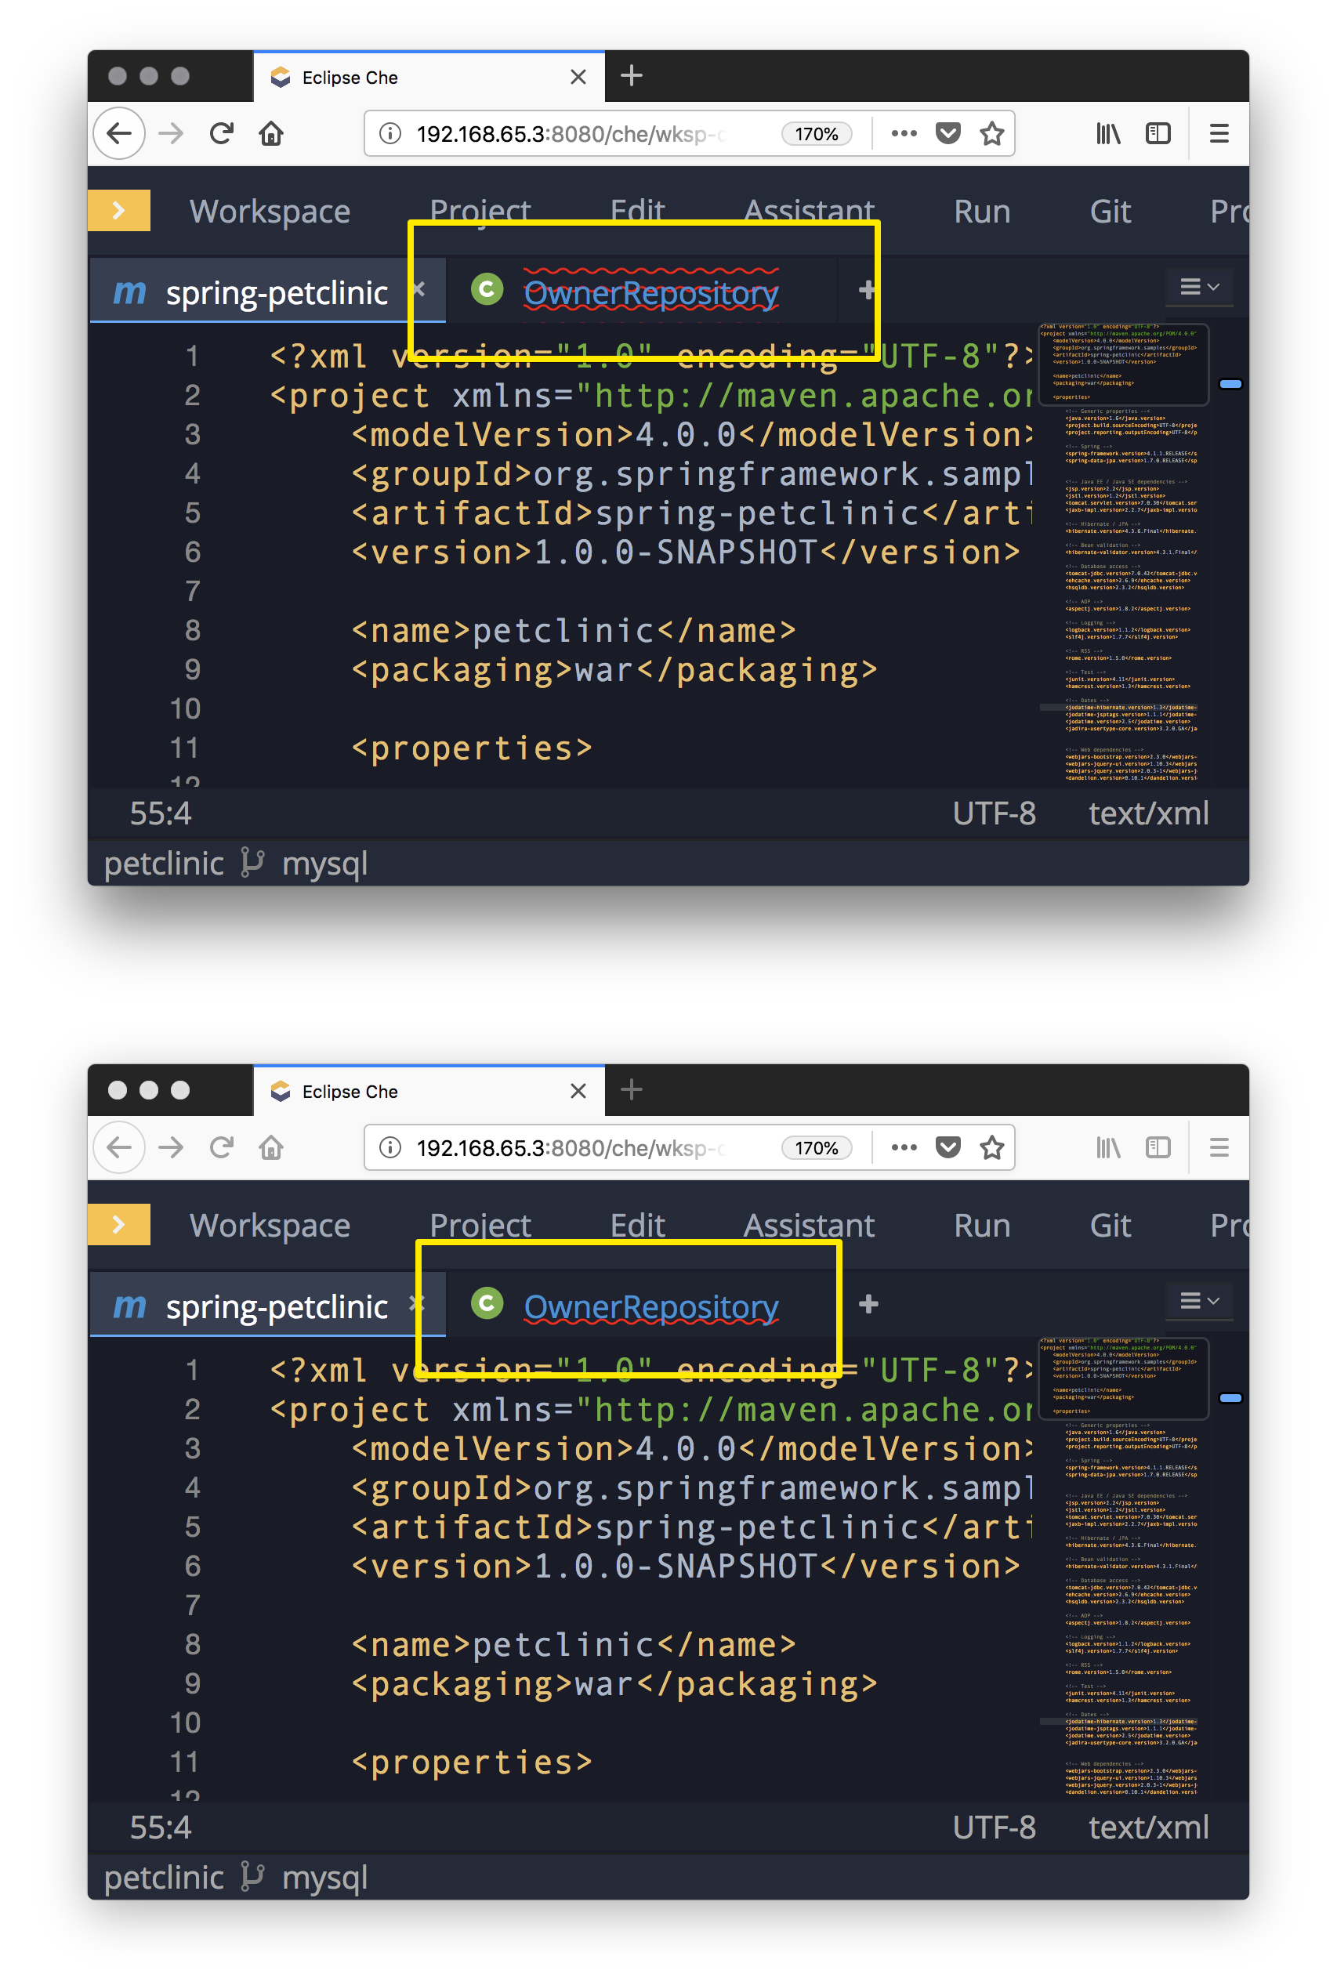Go to home page in the upper browser window
This screenshot has width=1337, height=1978.
tap(271, 134)
